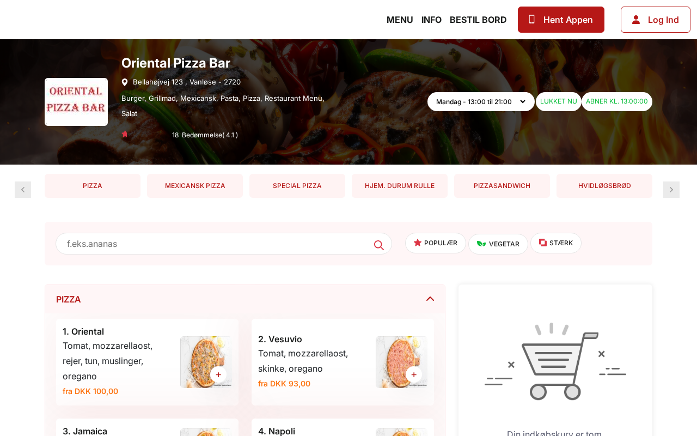Open the MENU navigation item
Image resolution: width=697 pixels, height=436 pixels.
(x=400, y=20)
